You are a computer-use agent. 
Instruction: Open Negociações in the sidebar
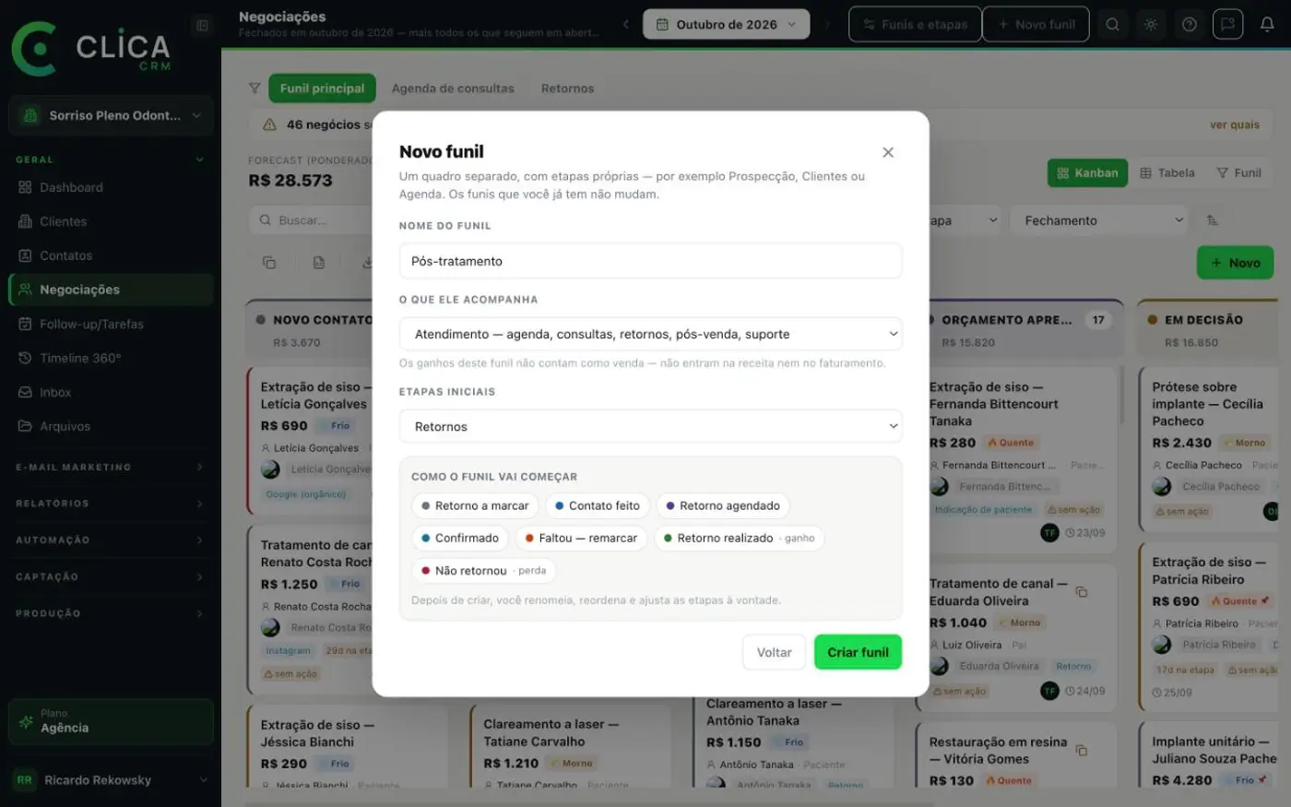(111, 290)
